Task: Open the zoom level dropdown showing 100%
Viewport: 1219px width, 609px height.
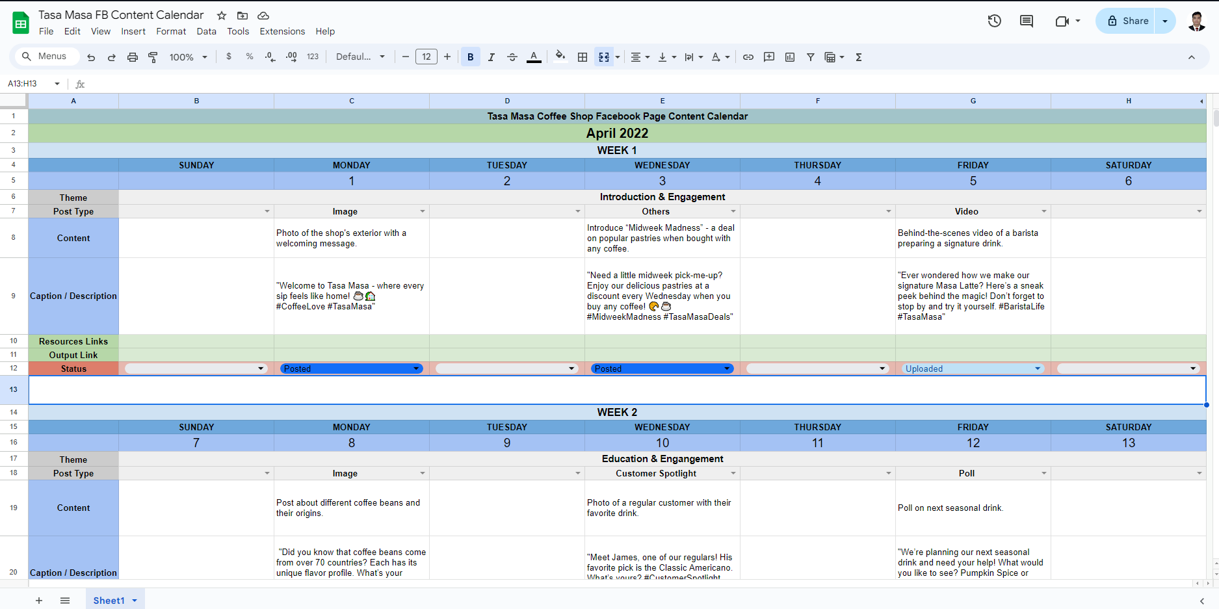Action: tap(188, 57)
